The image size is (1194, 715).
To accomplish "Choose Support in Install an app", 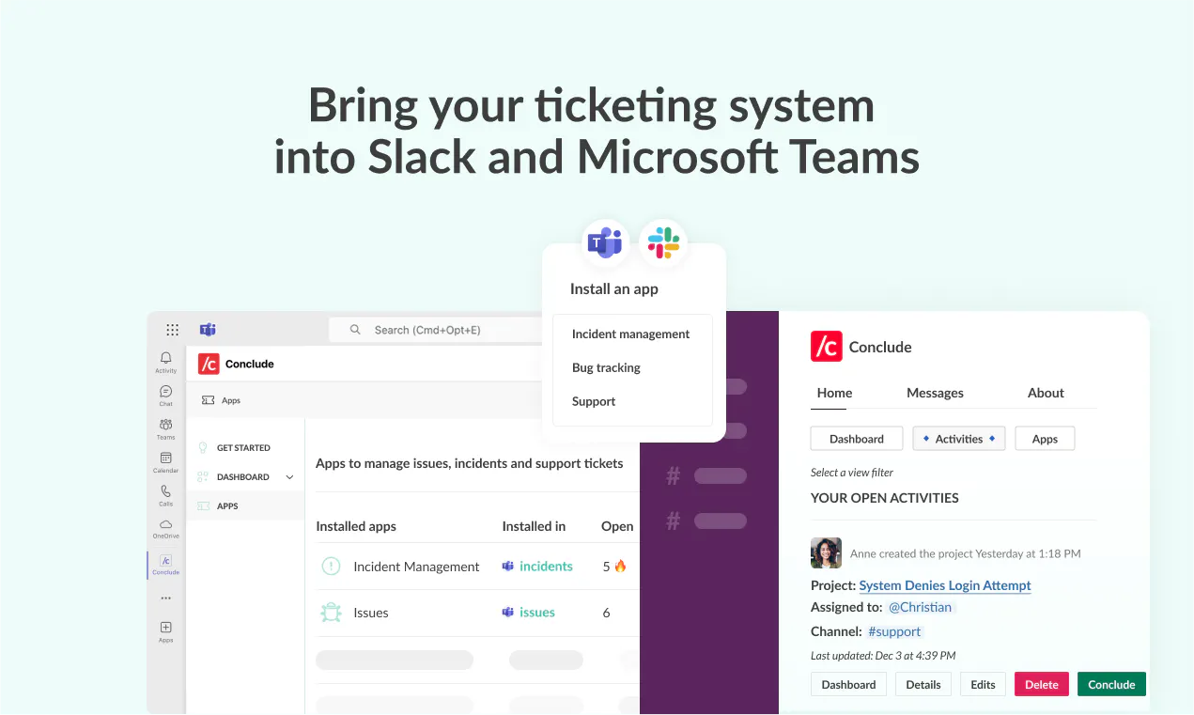I will (x=594, y=401).
